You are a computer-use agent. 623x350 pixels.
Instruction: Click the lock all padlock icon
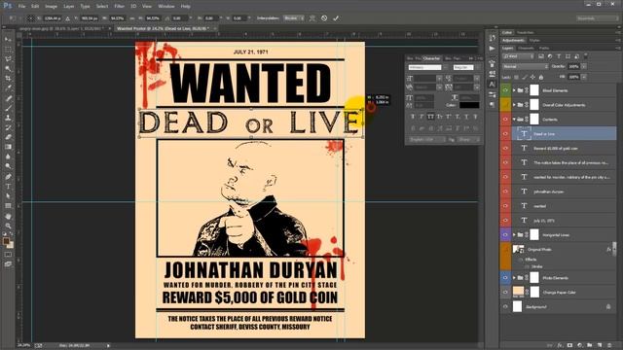click(541, 77)
